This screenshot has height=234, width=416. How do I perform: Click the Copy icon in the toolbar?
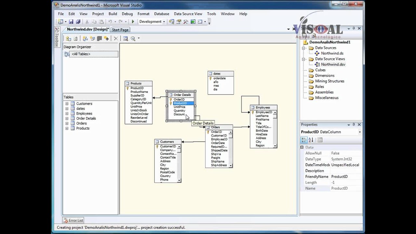tap(94, 22)
